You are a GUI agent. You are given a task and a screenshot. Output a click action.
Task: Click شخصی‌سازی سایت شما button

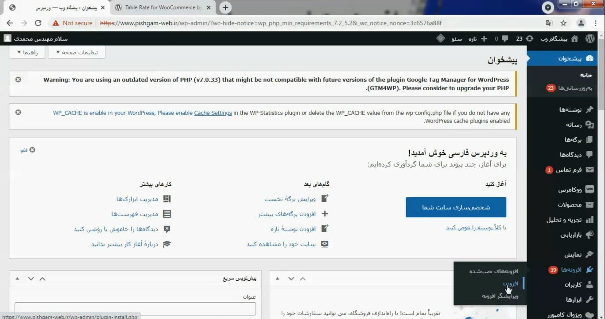[456, 207]
